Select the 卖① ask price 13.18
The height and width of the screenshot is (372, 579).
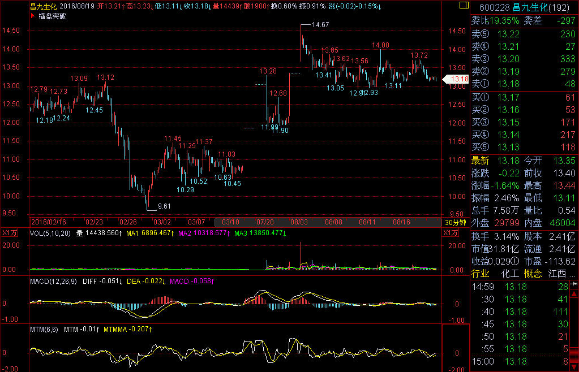508,84
